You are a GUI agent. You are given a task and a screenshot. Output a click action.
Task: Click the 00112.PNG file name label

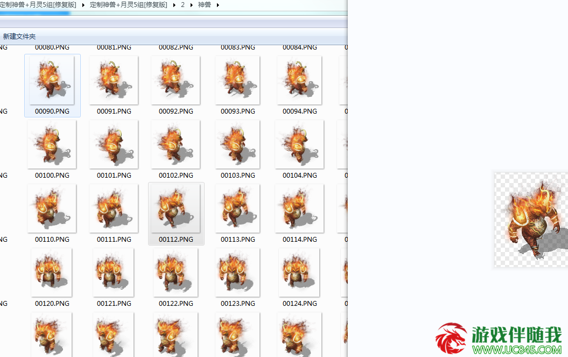[176, 240]
